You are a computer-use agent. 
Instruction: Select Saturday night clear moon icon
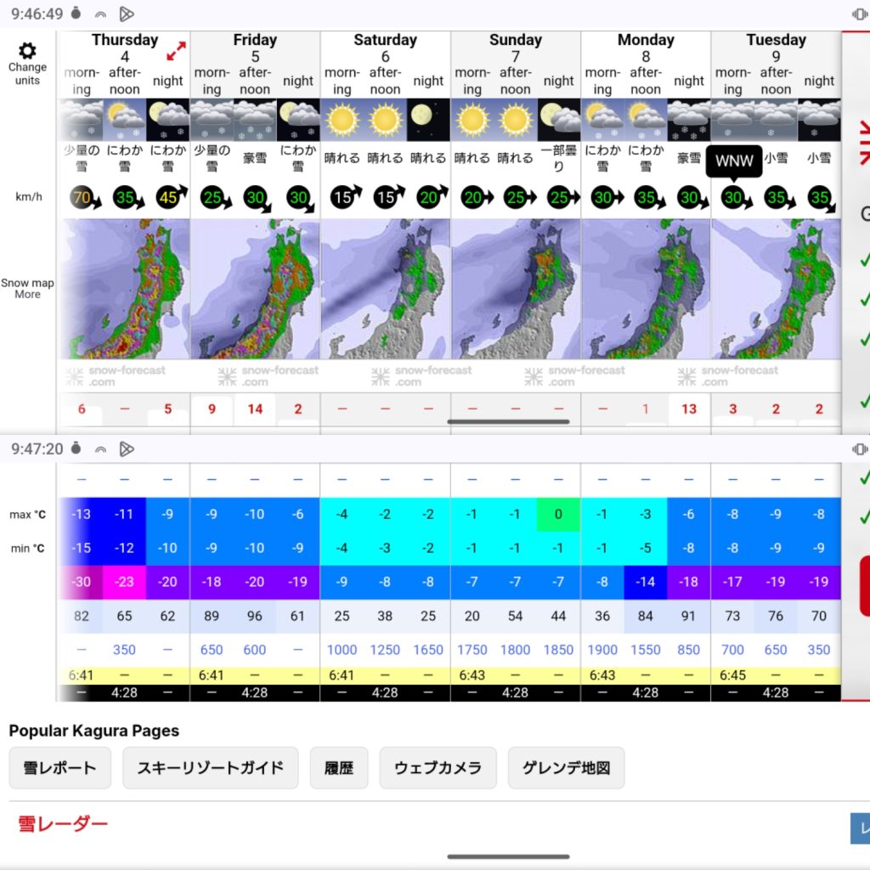428,120
